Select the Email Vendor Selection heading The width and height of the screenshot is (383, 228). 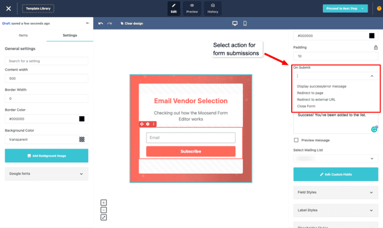point(191,101)
